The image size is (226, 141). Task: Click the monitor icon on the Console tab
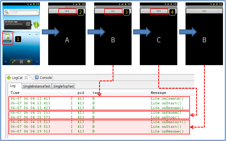(x=37, y=78)
